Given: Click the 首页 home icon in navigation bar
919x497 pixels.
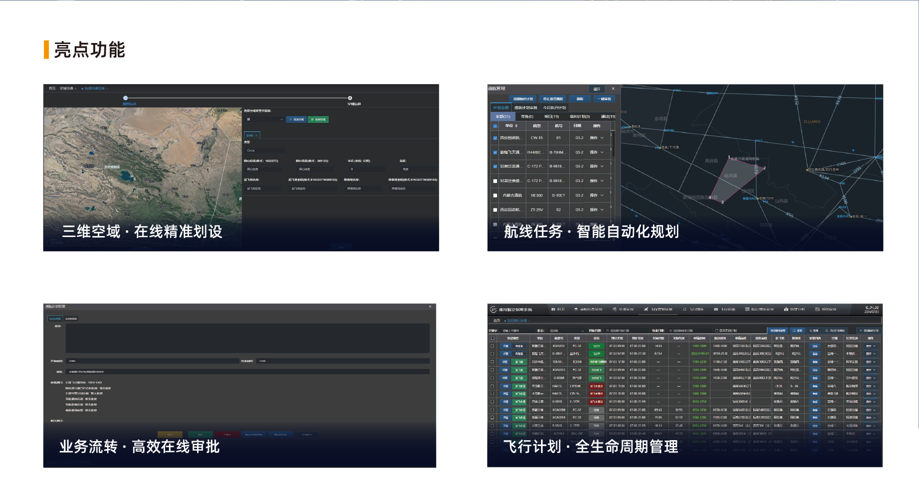Looking at the screenshot, I should (554, 310).
